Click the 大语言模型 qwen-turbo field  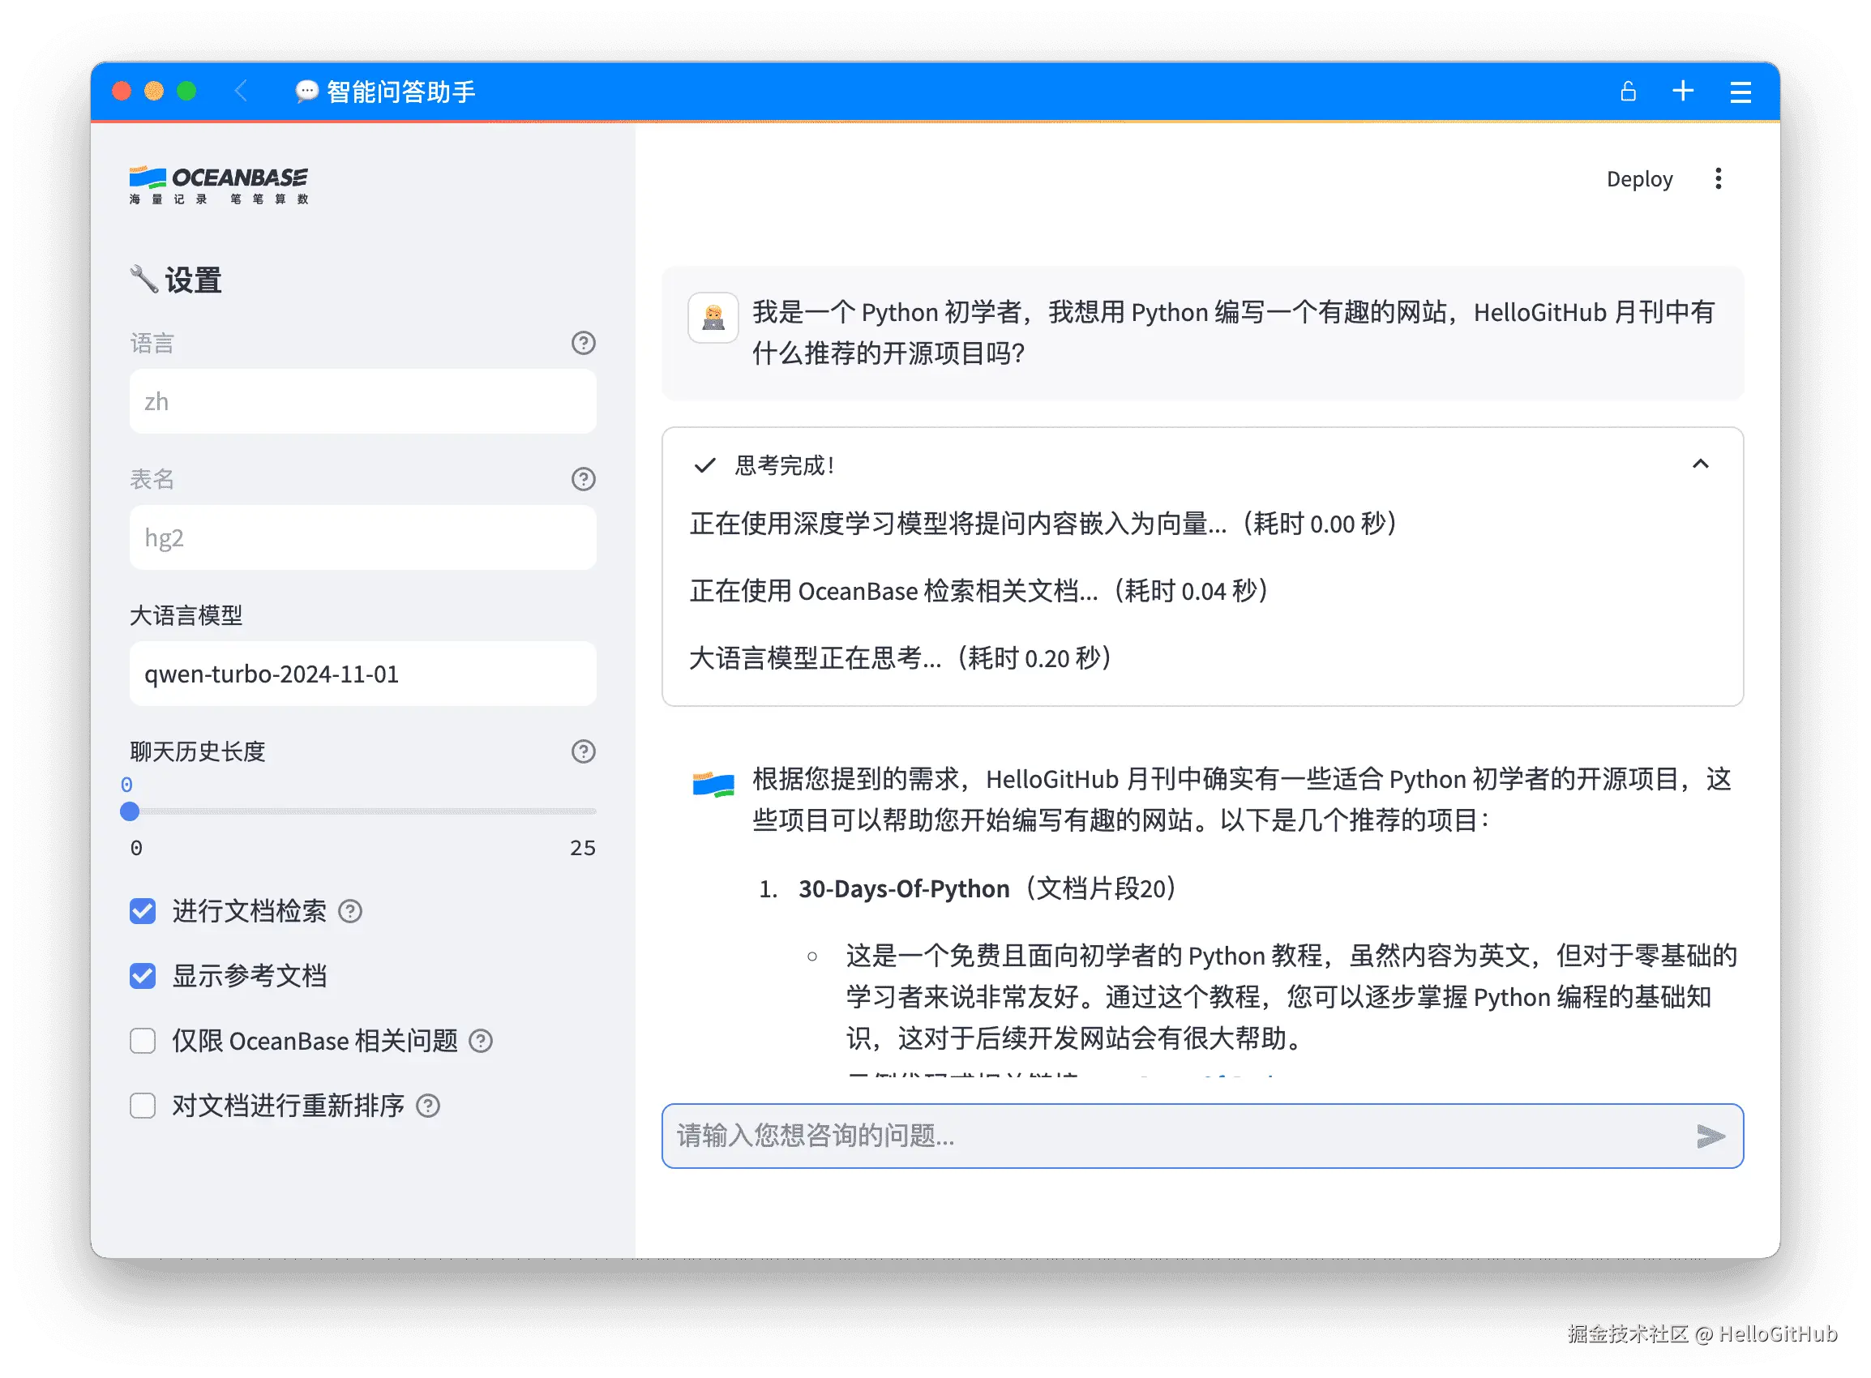point(362,674)
